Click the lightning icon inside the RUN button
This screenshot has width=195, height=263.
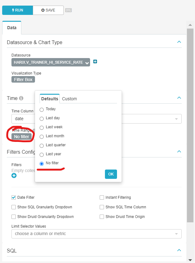coord(13,10)
